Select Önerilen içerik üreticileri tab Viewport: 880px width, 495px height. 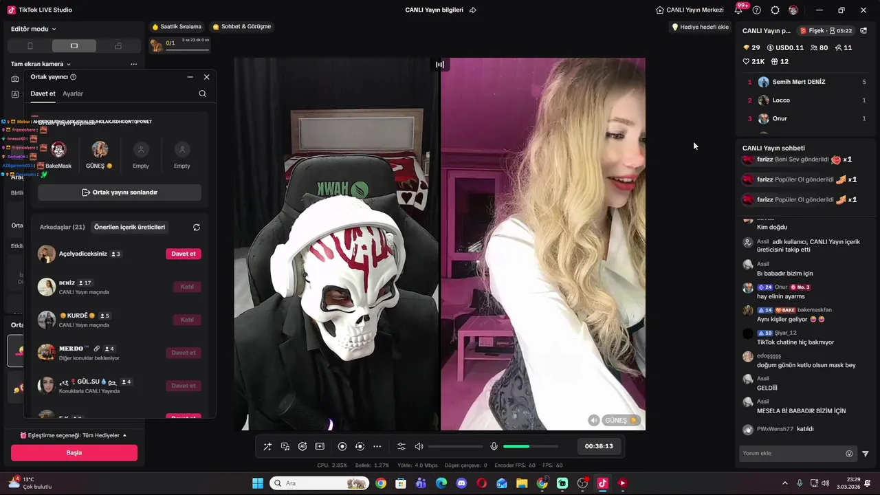[x=129, y=227]
